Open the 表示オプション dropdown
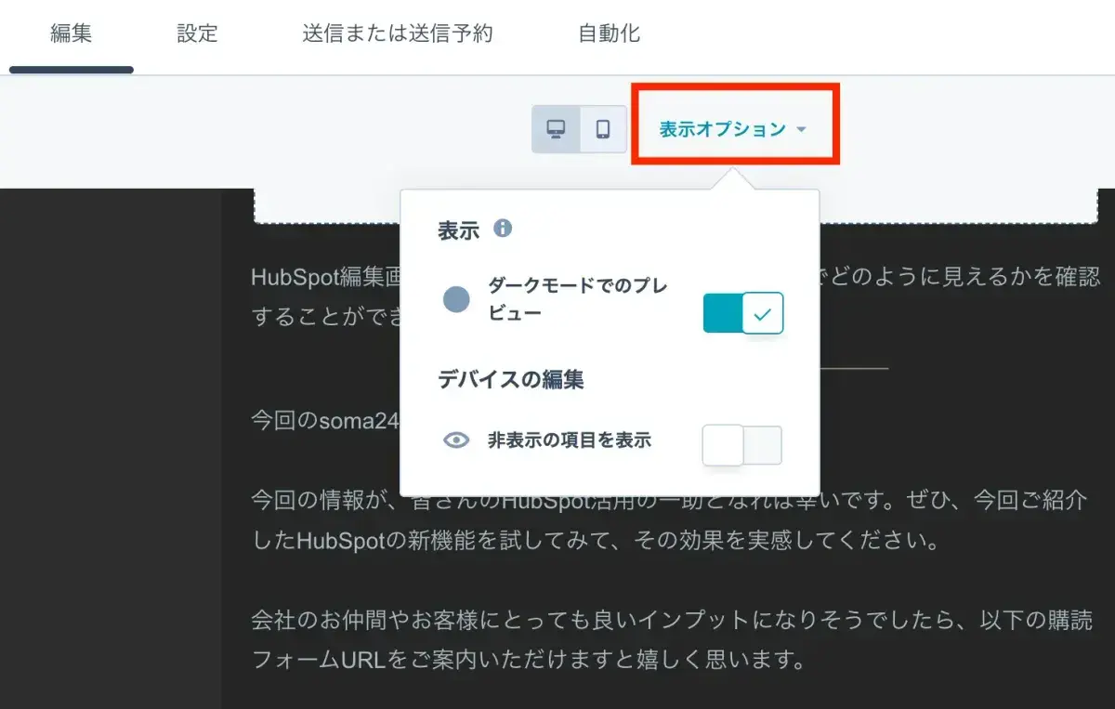The height and width of the screenshot is (709, 1115). point(733,129)
